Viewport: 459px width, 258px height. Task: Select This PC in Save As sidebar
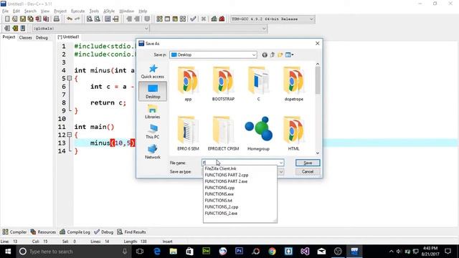153,131
